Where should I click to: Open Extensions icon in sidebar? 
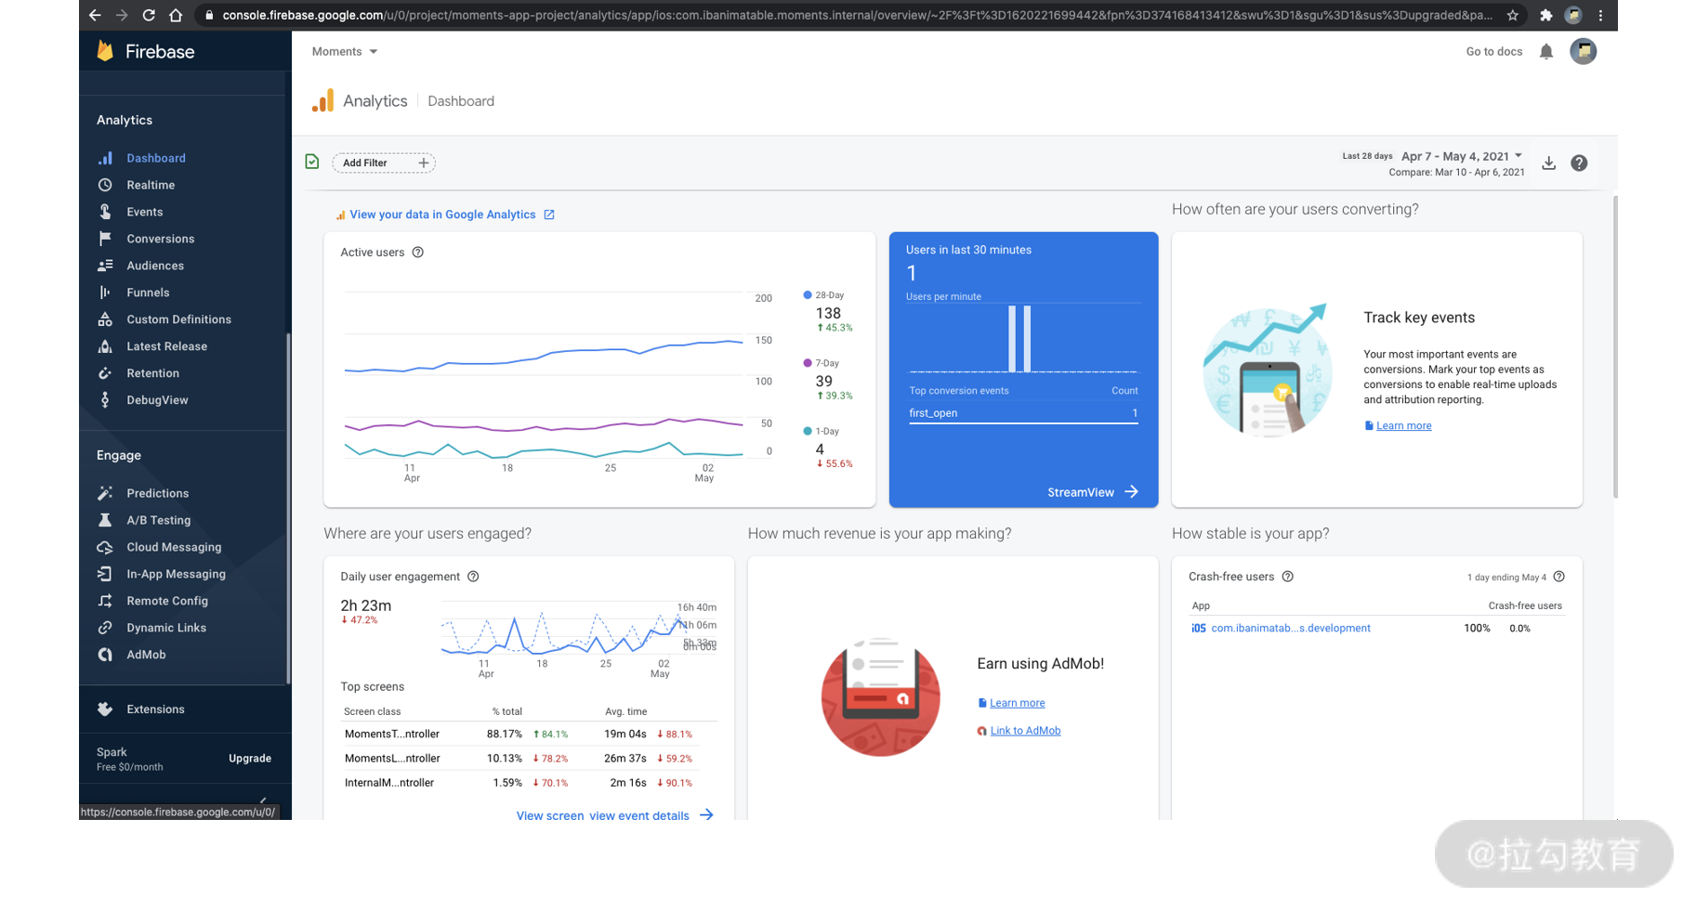(105, 709)
